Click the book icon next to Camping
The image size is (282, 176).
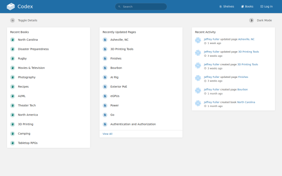[12, 134]
